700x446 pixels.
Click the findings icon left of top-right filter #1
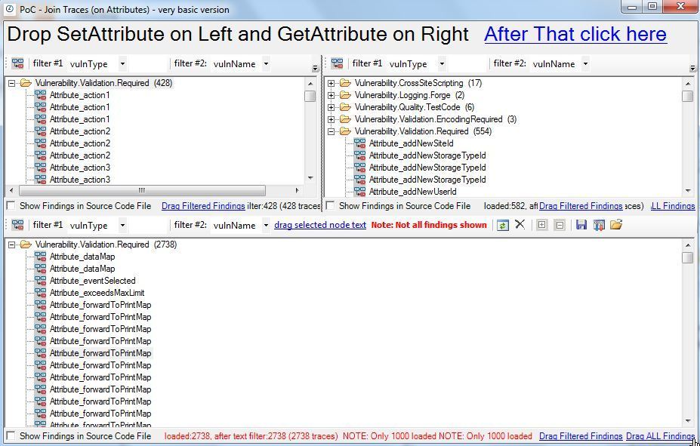coord(338,64)
